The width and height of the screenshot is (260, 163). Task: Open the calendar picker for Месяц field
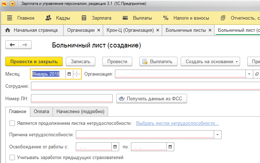point(69,74)
